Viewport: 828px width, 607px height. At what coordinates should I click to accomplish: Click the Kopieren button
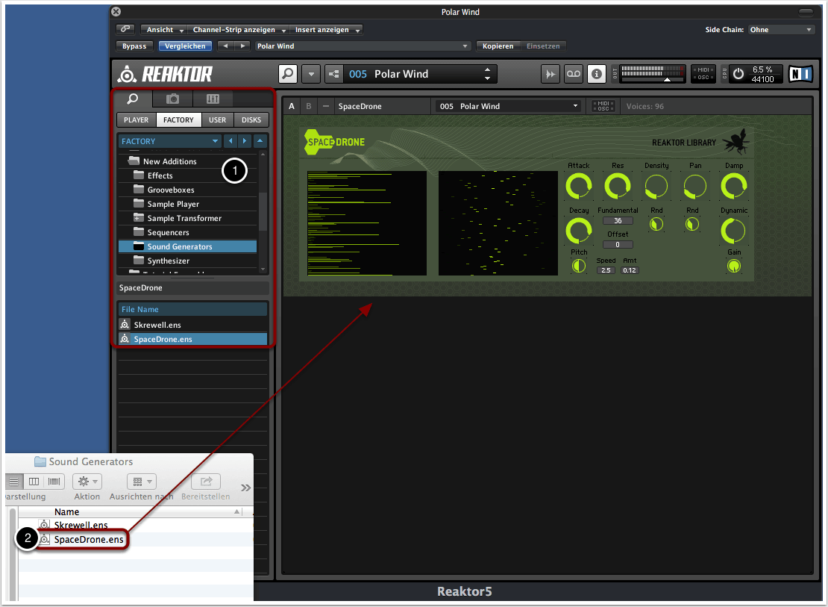click(497, 46)
